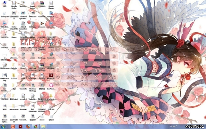Launch the Google Chrome desktop shortcut

51,5
